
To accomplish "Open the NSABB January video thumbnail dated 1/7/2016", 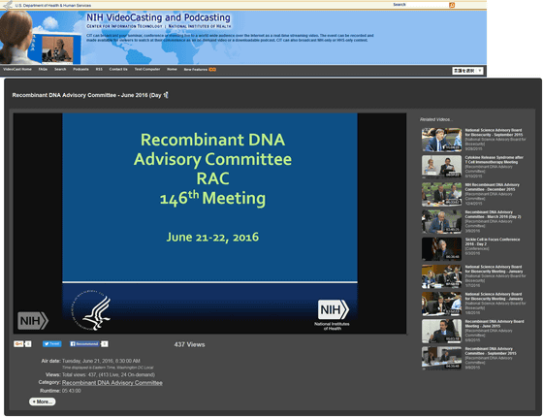I will click(x=441, y=276).
